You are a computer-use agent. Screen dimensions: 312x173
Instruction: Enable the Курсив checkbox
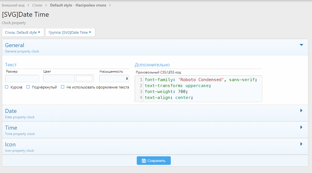(7, 87)
